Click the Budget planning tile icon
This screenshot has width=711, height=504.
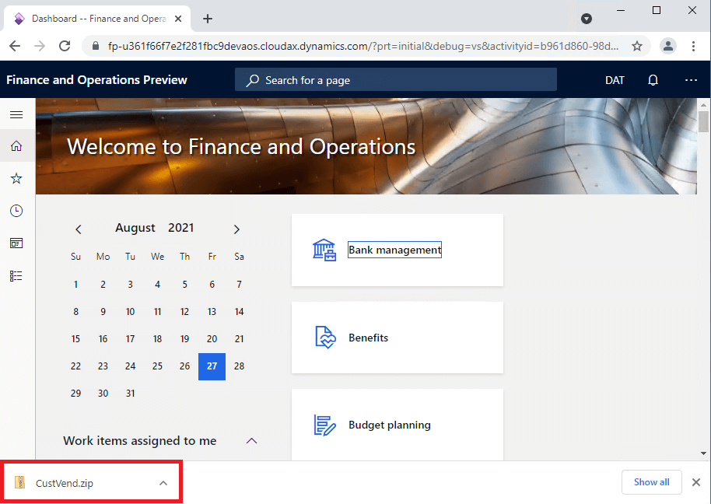tap(324, 425)
